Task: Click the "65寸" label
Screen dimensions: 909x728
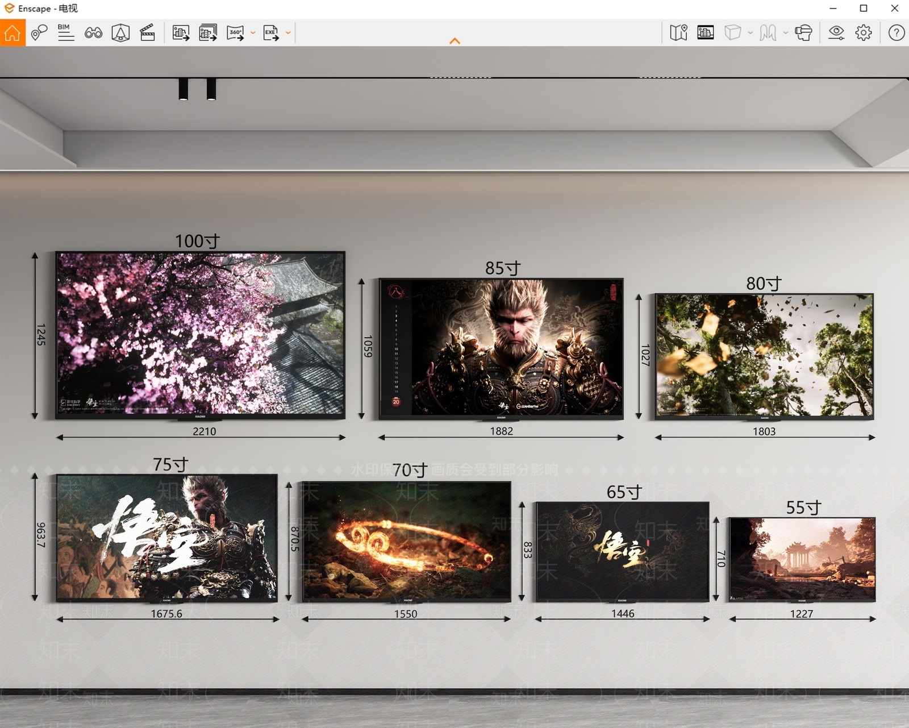Action: (624, 492)
